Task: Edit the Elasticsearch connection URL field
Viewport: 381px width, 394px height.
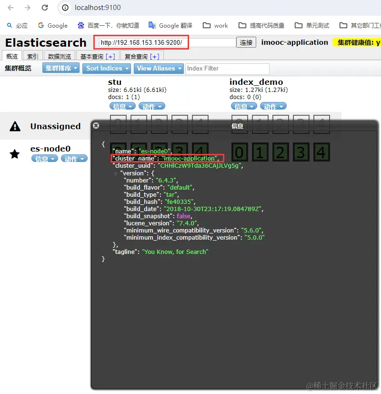Action: click(167, 42)
